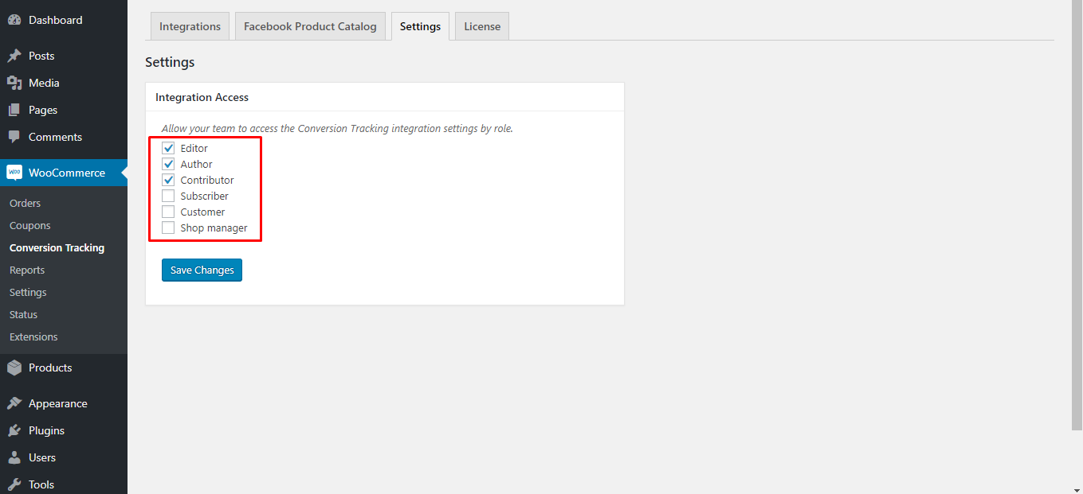
Task: Click the Dashboard gauge icon
Action: (14, 20)
